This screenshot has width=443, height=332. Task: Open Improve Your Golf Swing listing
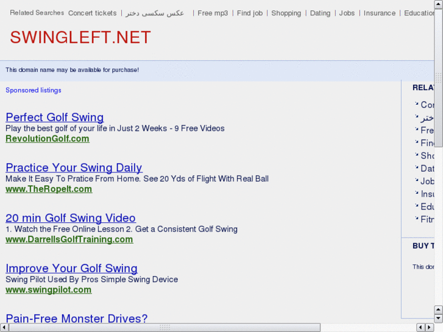click(x=71, y=268)
